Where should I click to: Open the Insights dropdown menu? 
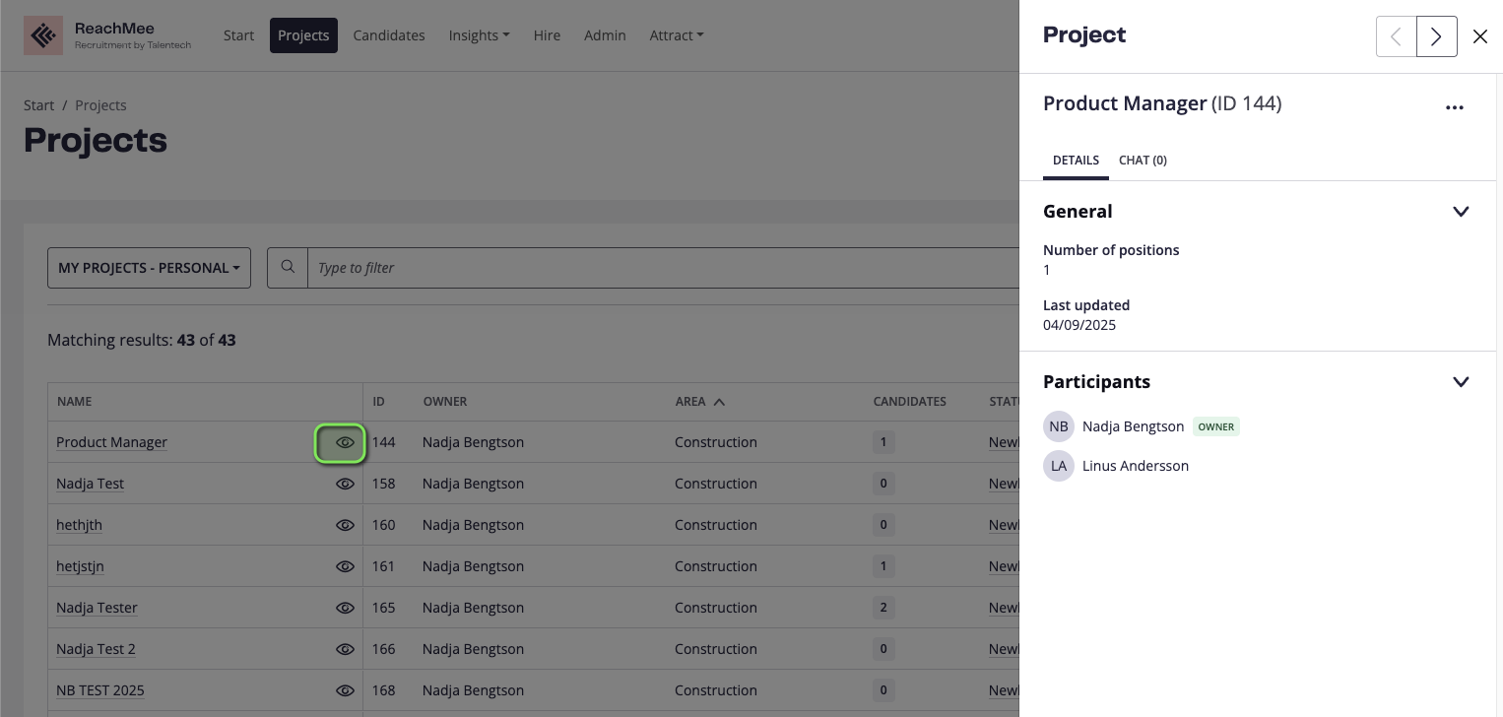point(479,35)
